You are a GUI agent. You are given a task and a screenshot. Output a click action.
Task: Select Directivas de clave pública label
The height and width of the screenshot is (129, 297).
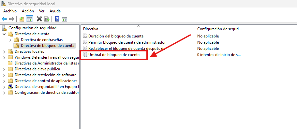coord(37,69)
